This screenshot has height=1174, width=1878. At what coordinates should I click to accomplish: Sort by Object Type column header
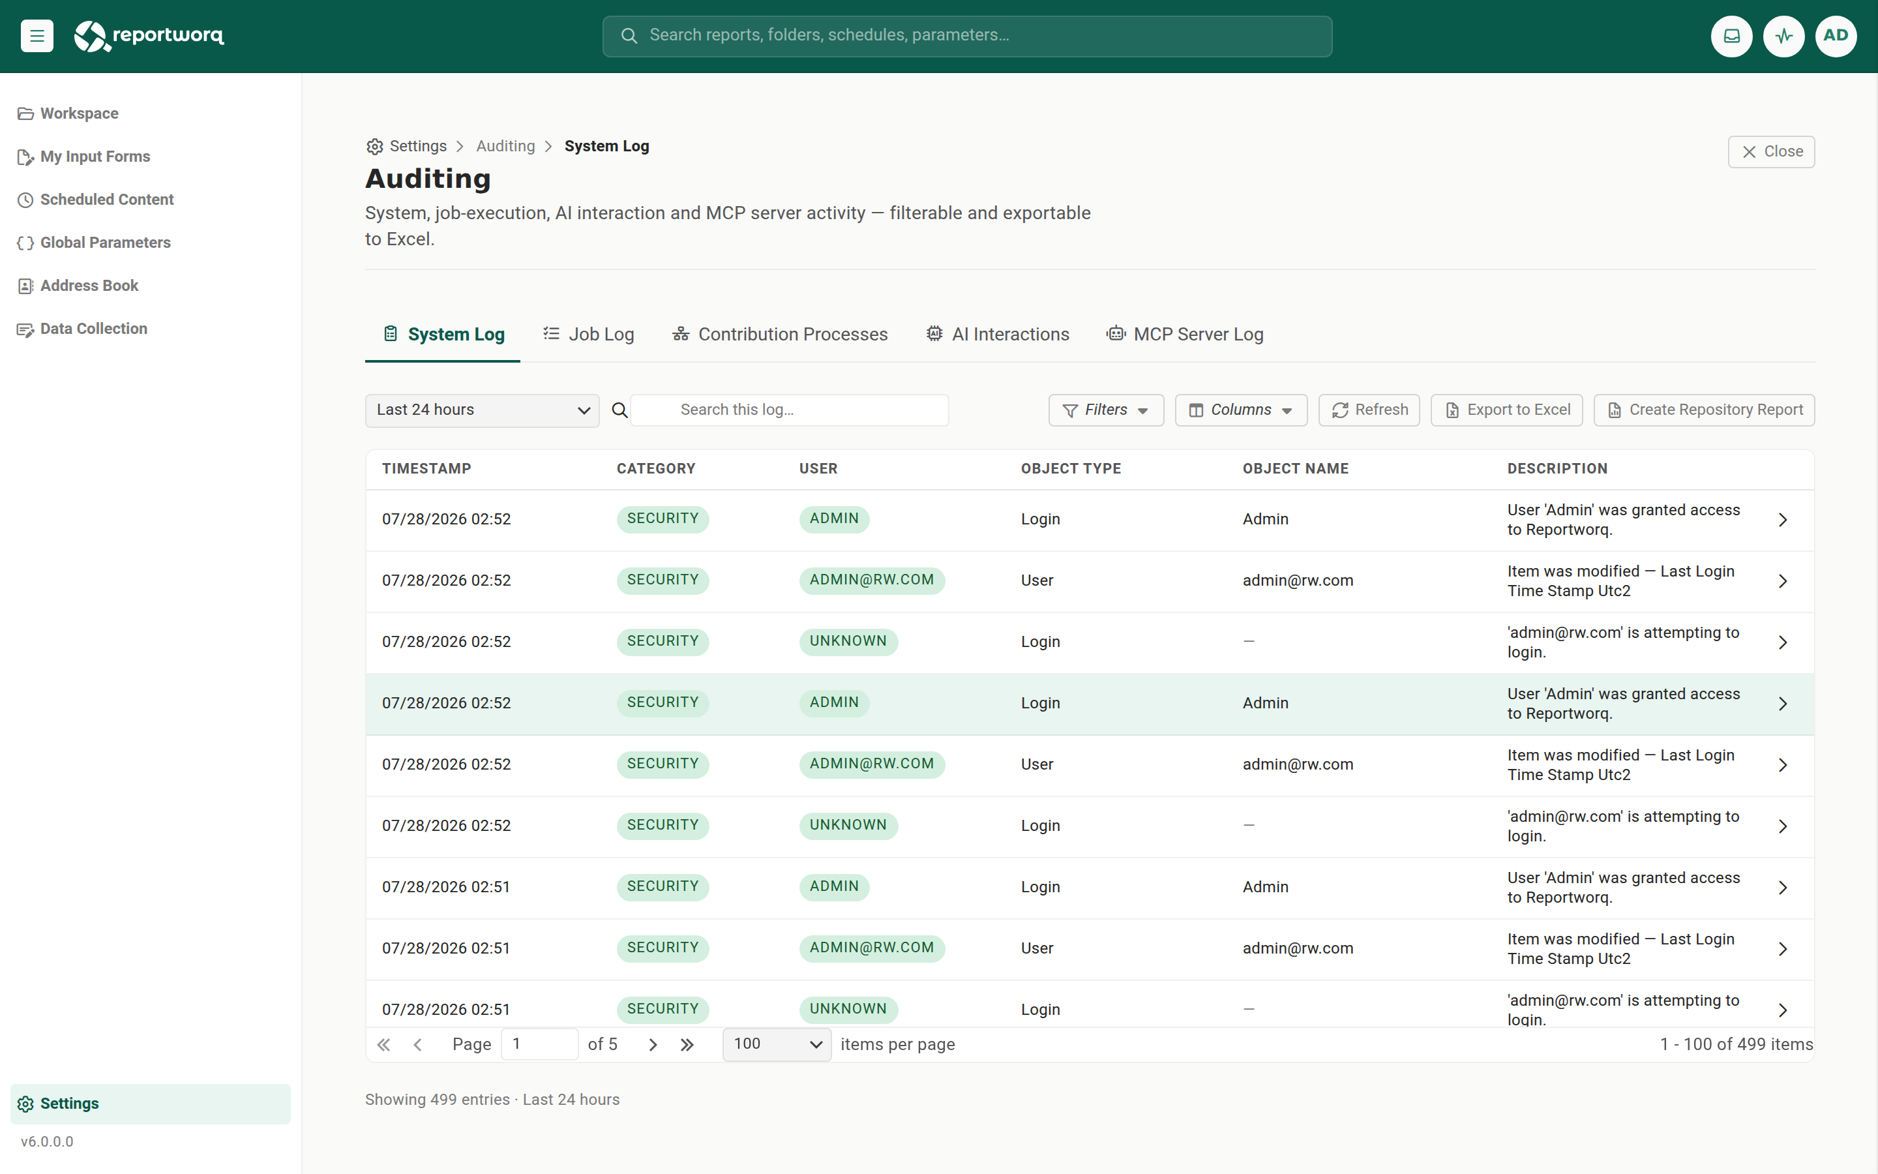click(x=1071, y=469)
